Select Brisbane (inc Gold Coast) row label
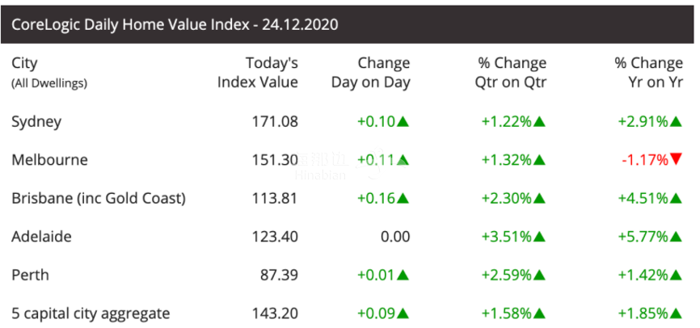Screen dimensions: 700x328 (99, 198)
